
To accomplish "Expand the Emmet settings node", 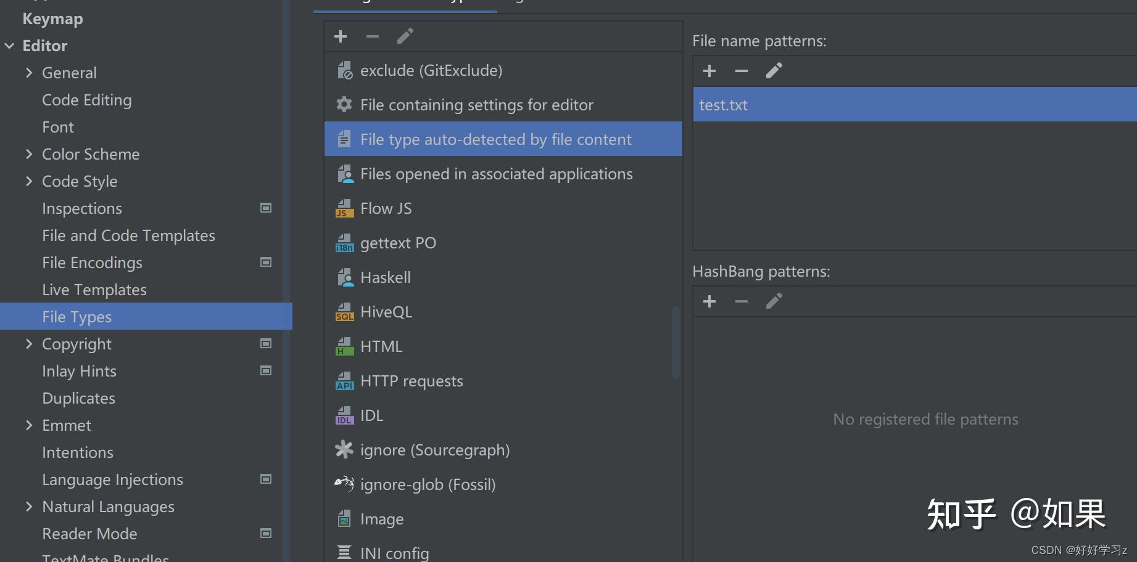I will [29, 425].
